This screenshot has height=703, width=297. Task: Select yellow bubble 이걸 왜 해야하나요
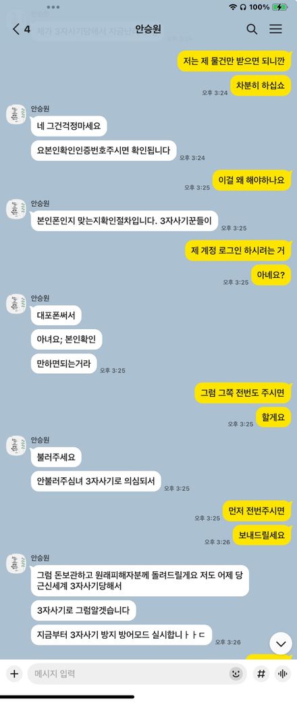(x=251, y=180)
